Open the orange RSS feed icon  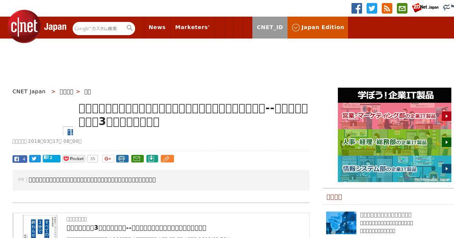click(387, 8)
